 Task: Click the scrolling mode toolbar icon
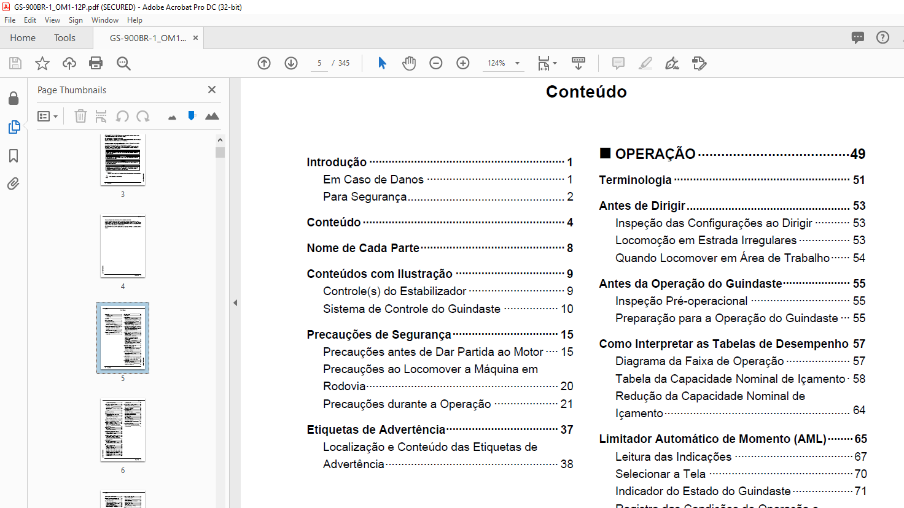point(579,63)
